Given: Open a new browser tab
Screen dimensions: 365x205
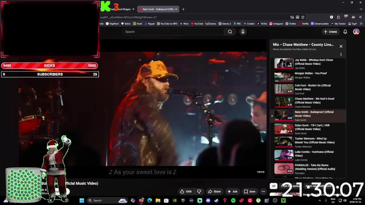Looking at the screenshot, I should tap(183, 9).
